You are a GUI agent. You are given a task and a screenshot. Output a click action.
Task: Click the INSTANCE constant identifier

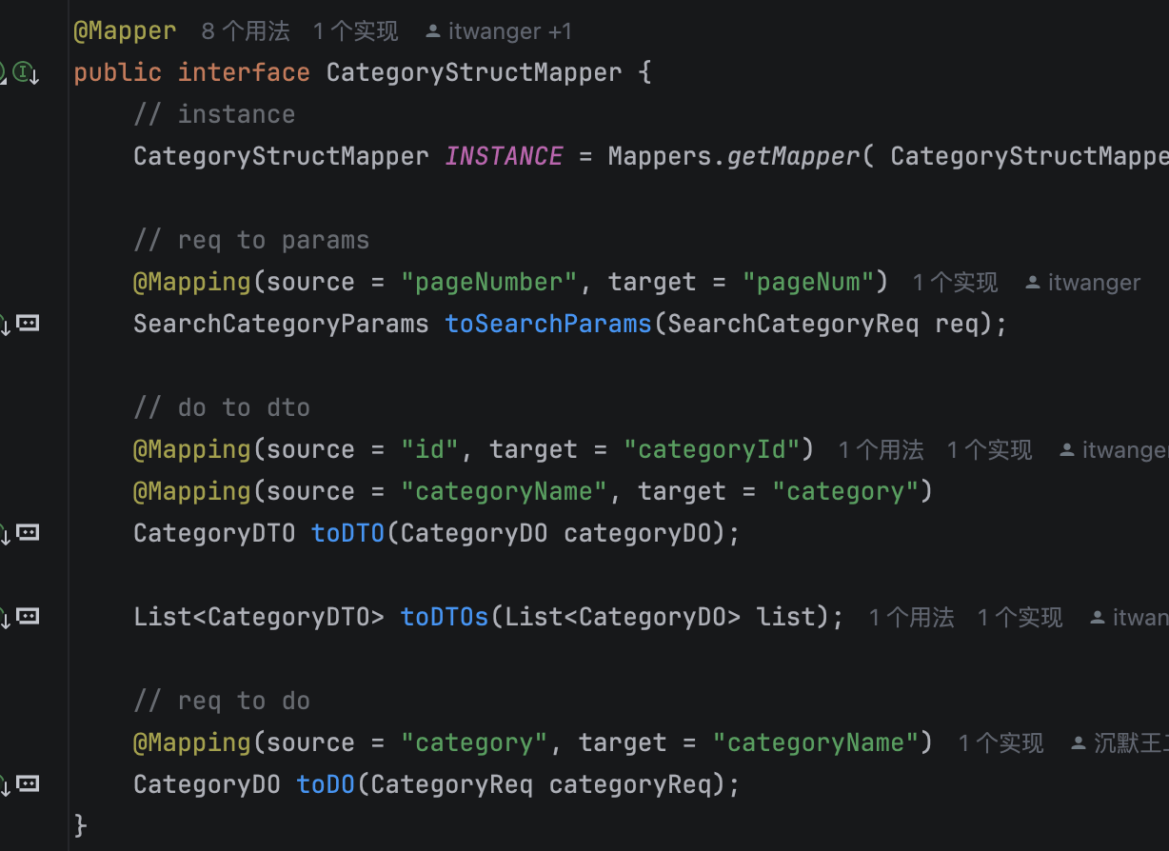(x=504, y=156)
